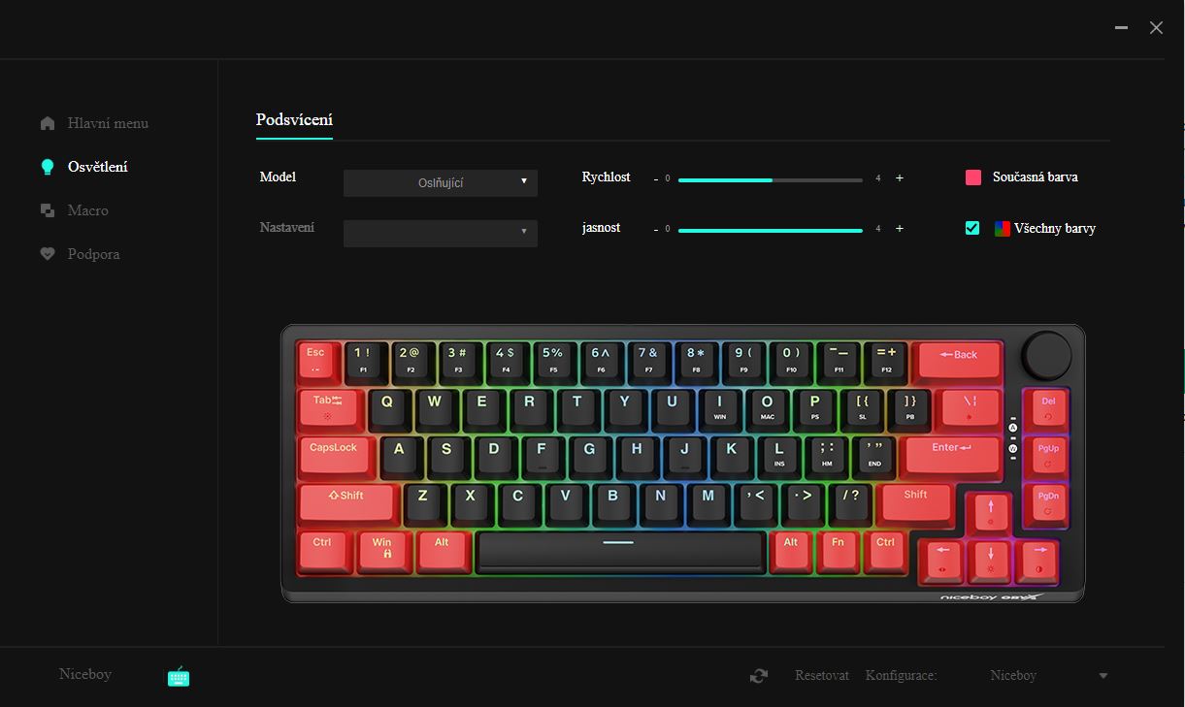Viewport: 1185px width, 707px height.
Task: Select the lightbulb Osvětlení icon
Action: pos(48,167)
